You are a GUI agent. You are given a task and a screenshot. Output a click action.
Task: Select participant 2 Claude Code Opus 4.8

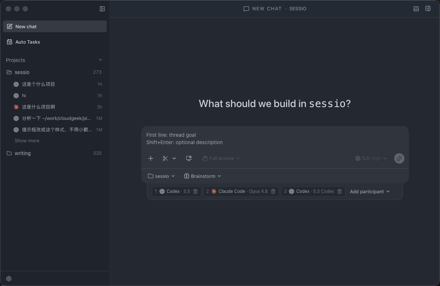tap(241, 191)
